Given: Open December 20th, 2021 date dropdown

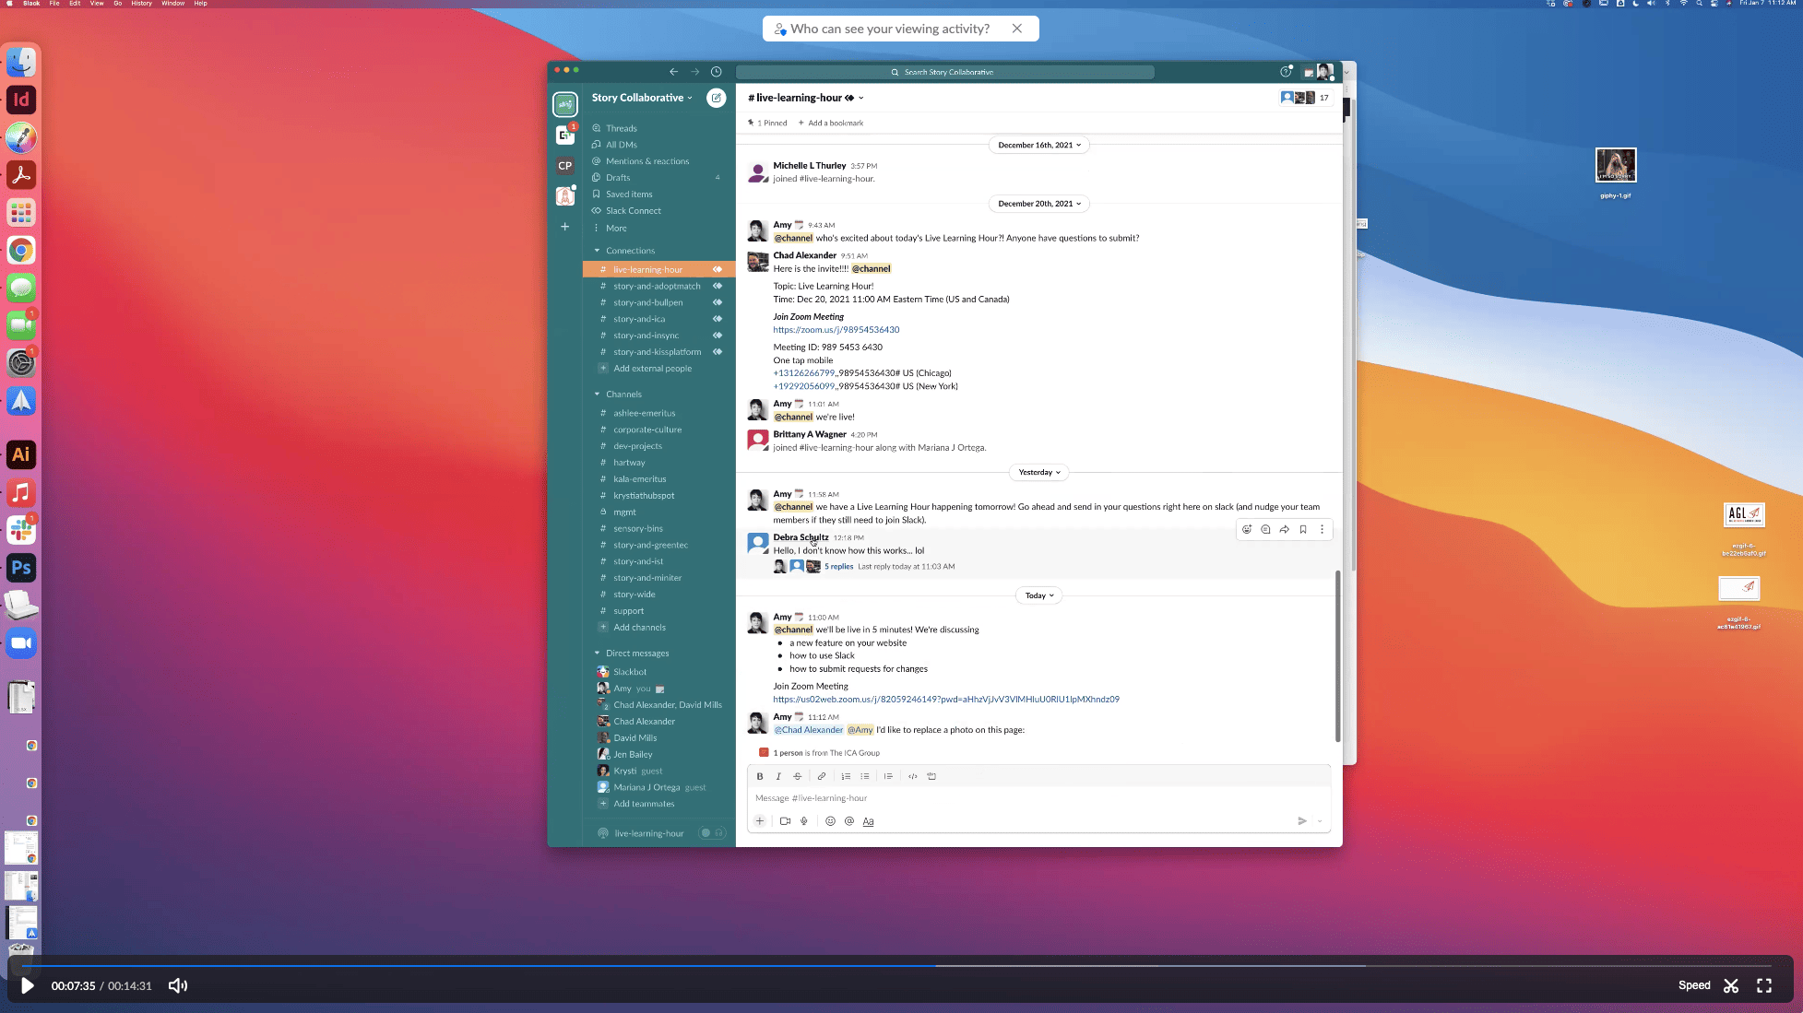Looking at the screenshot, I should tap(1039, 204).
